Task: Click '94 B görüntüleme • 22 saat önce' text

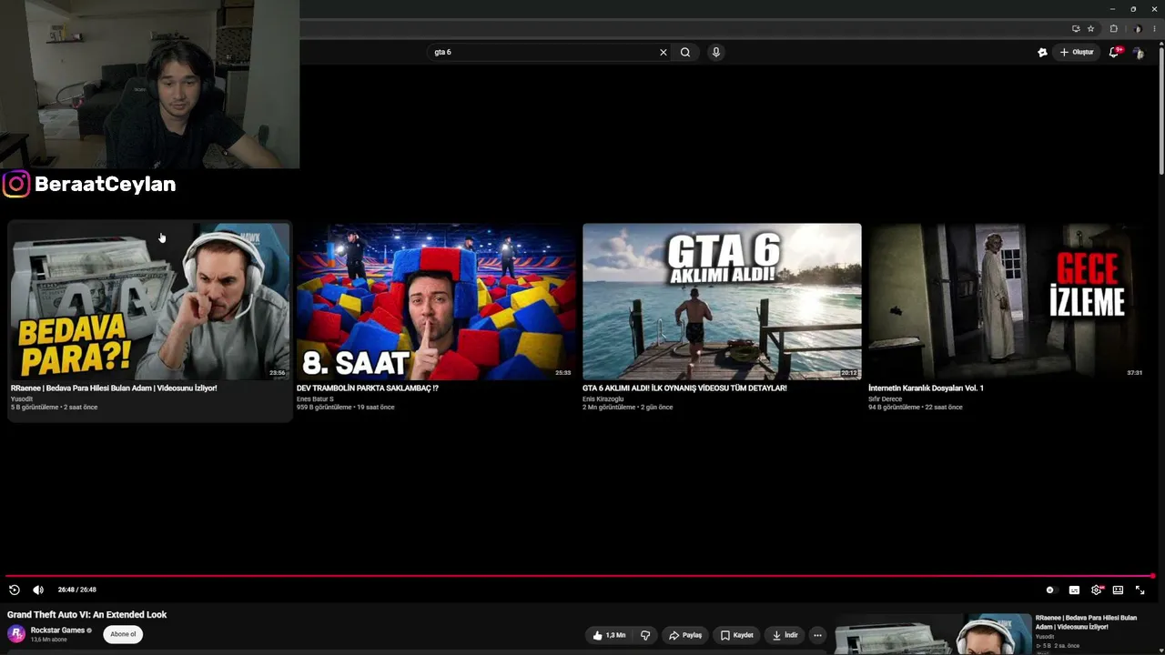Action: click(x=916, y=408)
